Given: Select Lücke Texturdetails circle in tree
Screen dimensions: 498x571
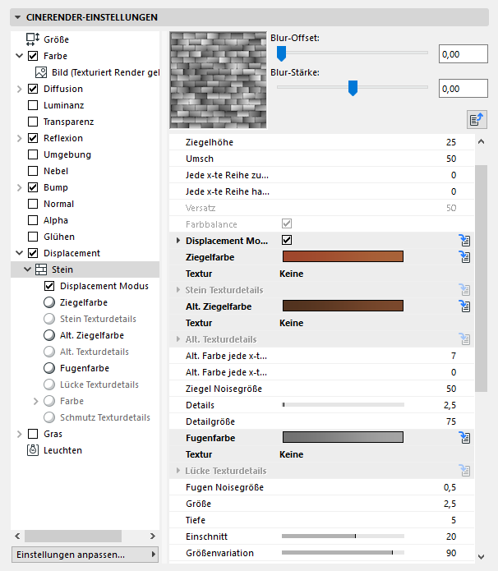Looking at the screenshot, I should [49, 385].
